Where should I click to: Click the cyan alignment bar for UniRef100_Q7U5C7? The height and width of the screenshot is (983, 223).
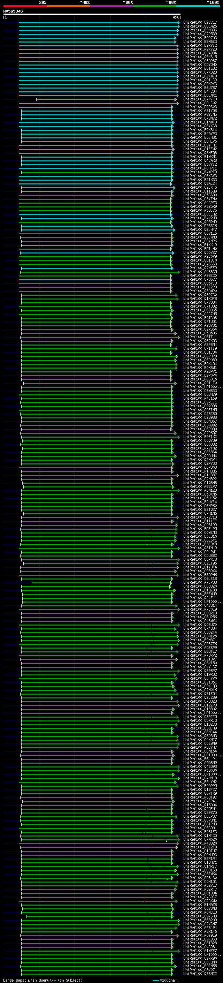(96, 279)
